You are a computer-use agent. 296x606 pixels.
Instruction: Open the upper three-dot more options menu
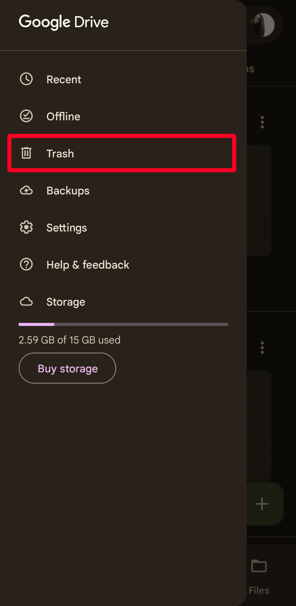tap(262, 122)
